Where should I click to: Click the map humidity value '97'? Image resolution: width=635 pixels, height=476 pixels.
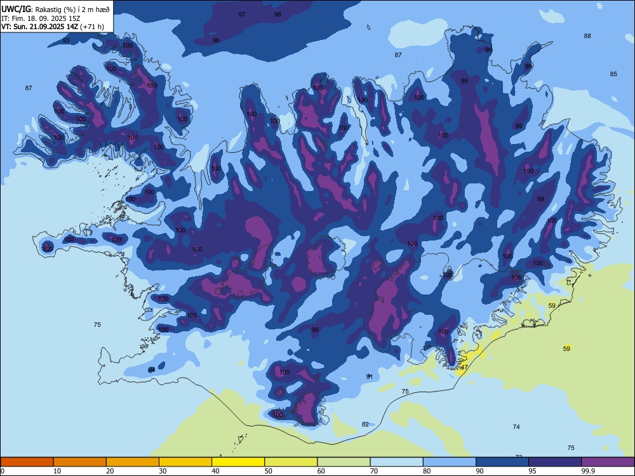[x=242, y=14]
